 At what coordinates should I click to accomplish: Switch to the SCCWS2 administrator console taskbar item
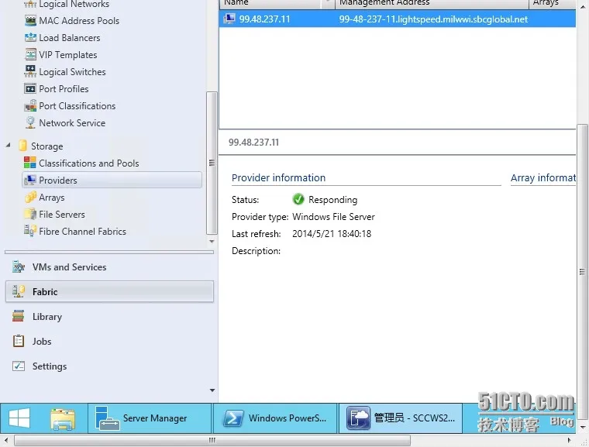click(x=401, y=418)
